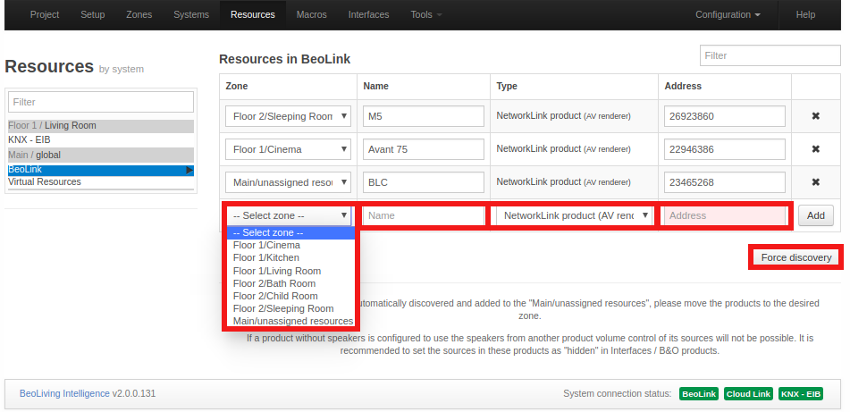
Task: Change zone dropdown for Avant 75 row
Action: tap(289, 149)
